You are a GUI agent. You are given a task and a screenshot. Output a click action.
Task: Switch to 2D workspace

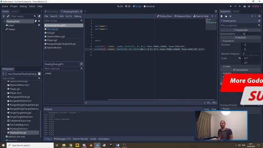click(x=120, y=6)
